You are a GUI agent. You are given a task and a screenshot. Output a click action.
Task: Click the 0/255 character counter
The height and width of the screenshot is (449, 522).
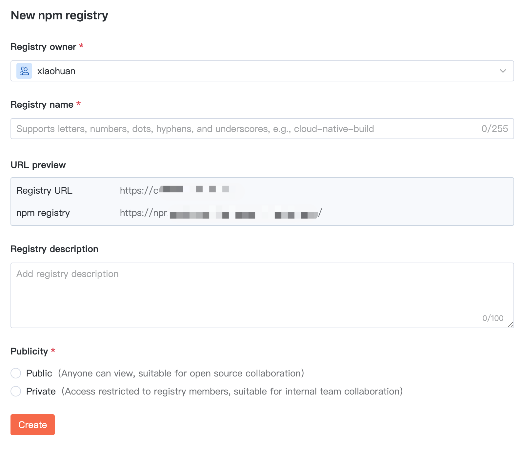click(x=494, y=129)
